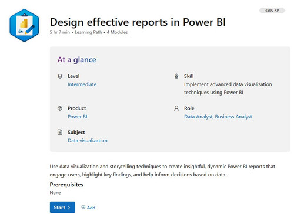Click the Product label

click(77, 108)
